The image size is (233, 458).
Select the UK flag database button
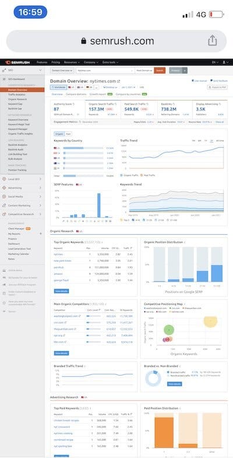80,88
